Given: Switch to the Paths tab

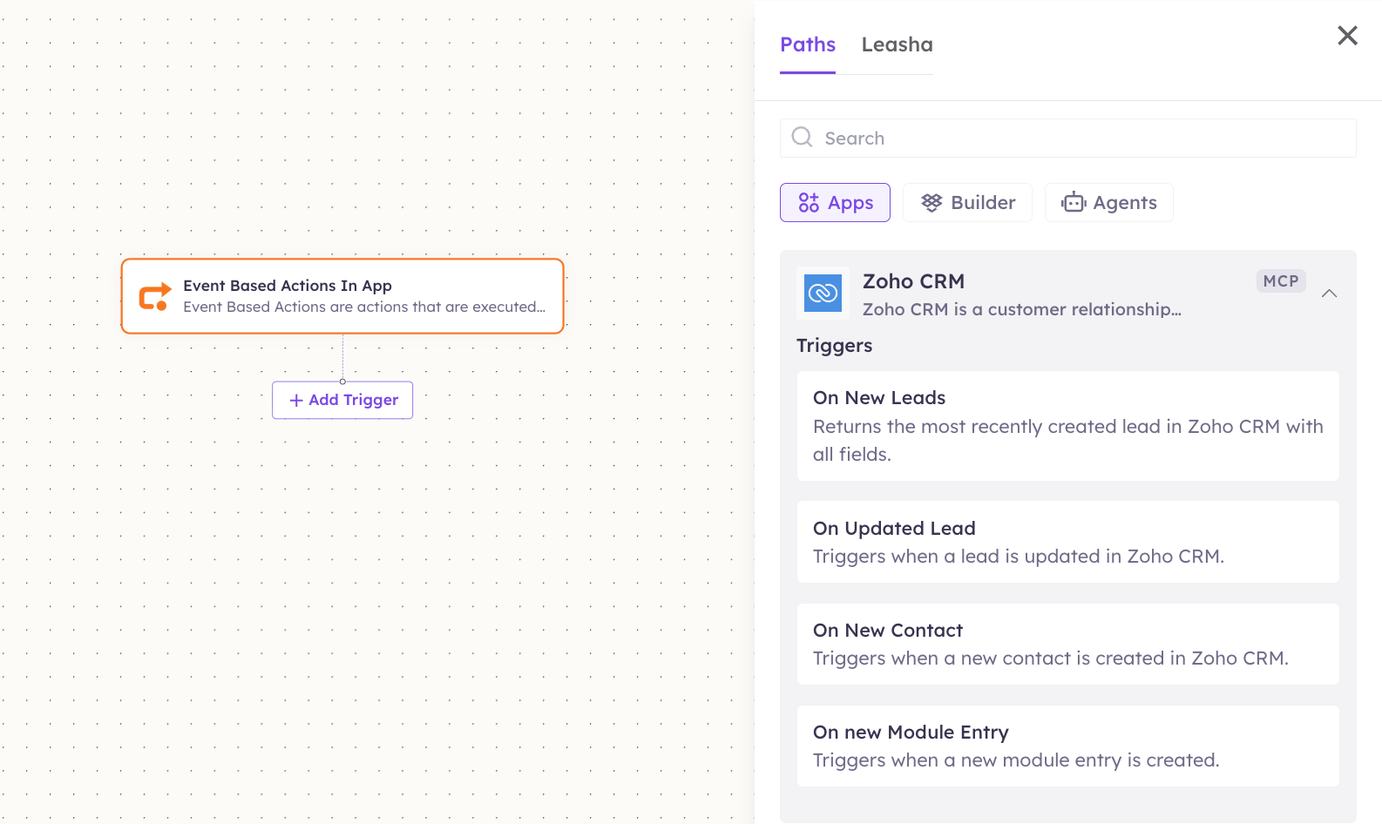Looking at the screenshot, I should [x=808, y=44].
